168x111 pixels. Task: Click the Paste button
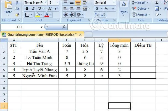pos(8,9)
